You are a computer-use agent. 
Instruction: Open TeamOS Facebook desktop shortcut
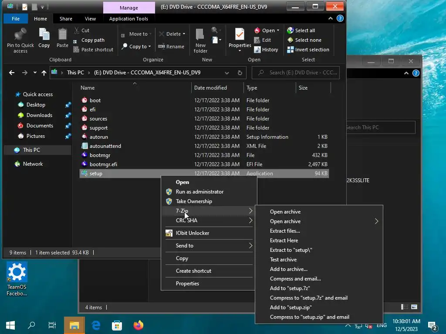click(x=17, y=279)
